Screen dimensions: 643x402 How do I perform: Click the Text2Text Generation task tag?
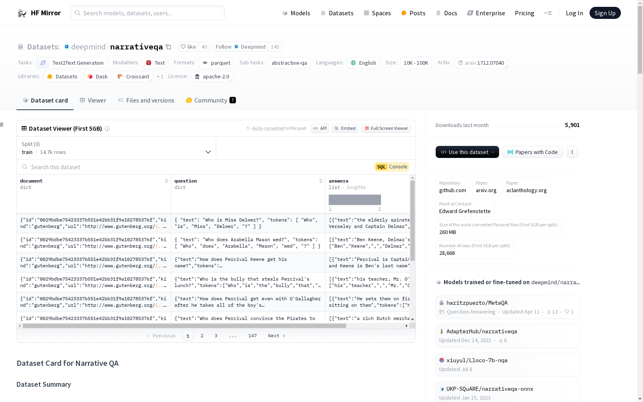point(72,63)
